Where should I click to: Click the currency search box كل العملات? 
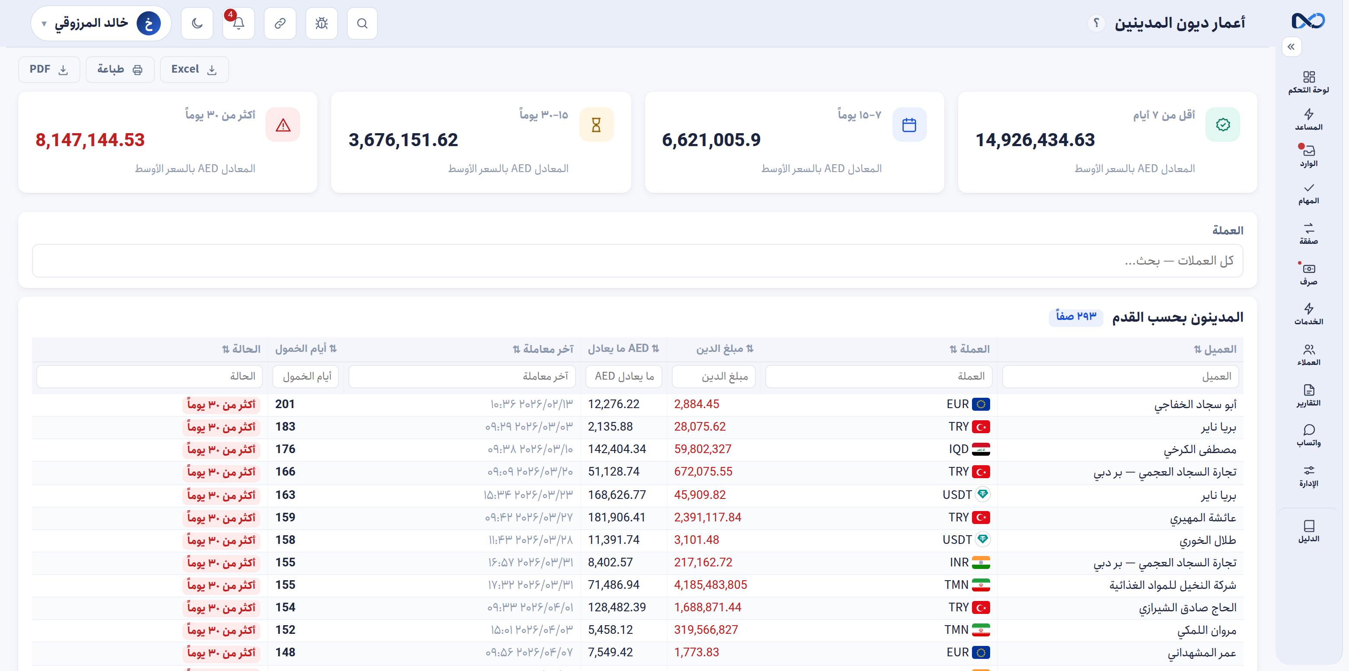pos(637,260)
